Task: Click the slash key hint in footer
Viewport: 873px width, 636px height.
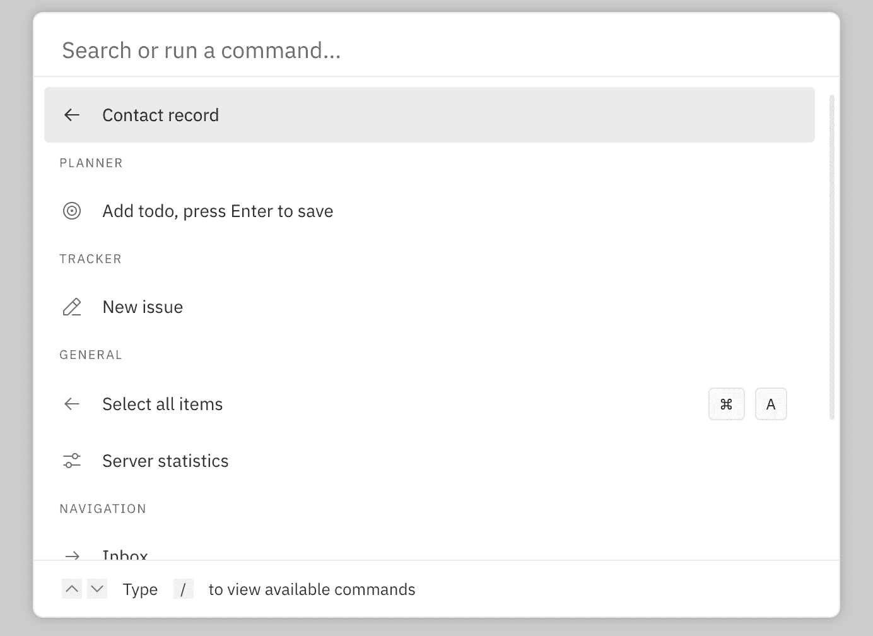Action: [x=183, y=589]
